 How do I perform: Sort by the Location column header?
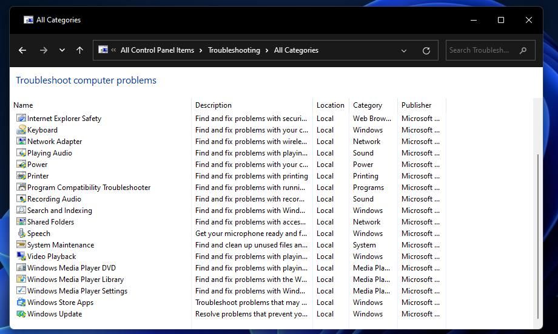[331, 105]
